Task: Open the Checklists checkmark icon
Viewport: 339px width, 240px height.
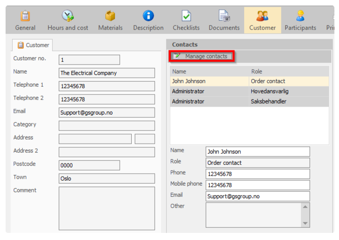Action: (x=186, y=16)
